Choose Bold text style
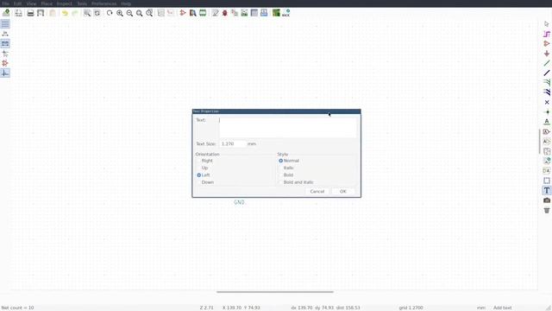Screen dimensions: 552x311 (286, 175)
